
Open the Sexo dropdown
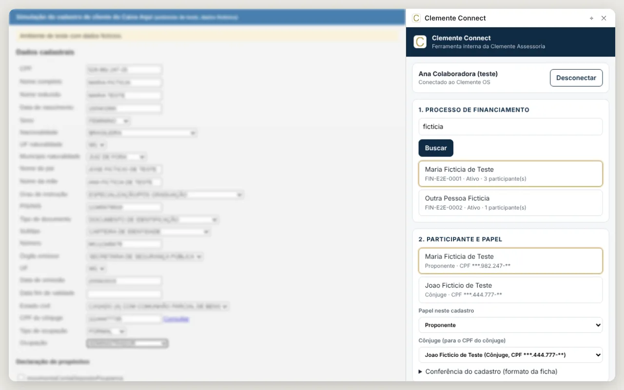point(109,120)
